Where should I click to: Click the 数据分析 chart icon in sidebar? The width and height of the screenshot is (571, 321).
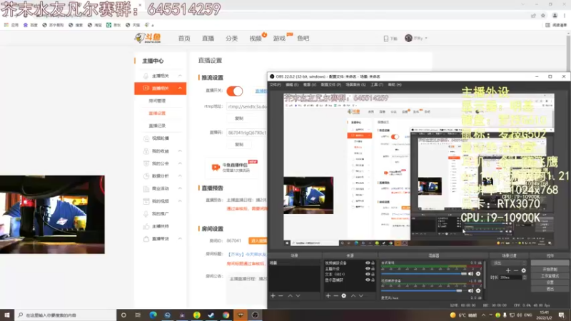pos(146,176)
